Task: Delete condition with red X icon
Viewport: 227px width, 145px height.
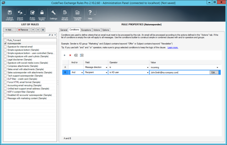Action: coord(70,55)
